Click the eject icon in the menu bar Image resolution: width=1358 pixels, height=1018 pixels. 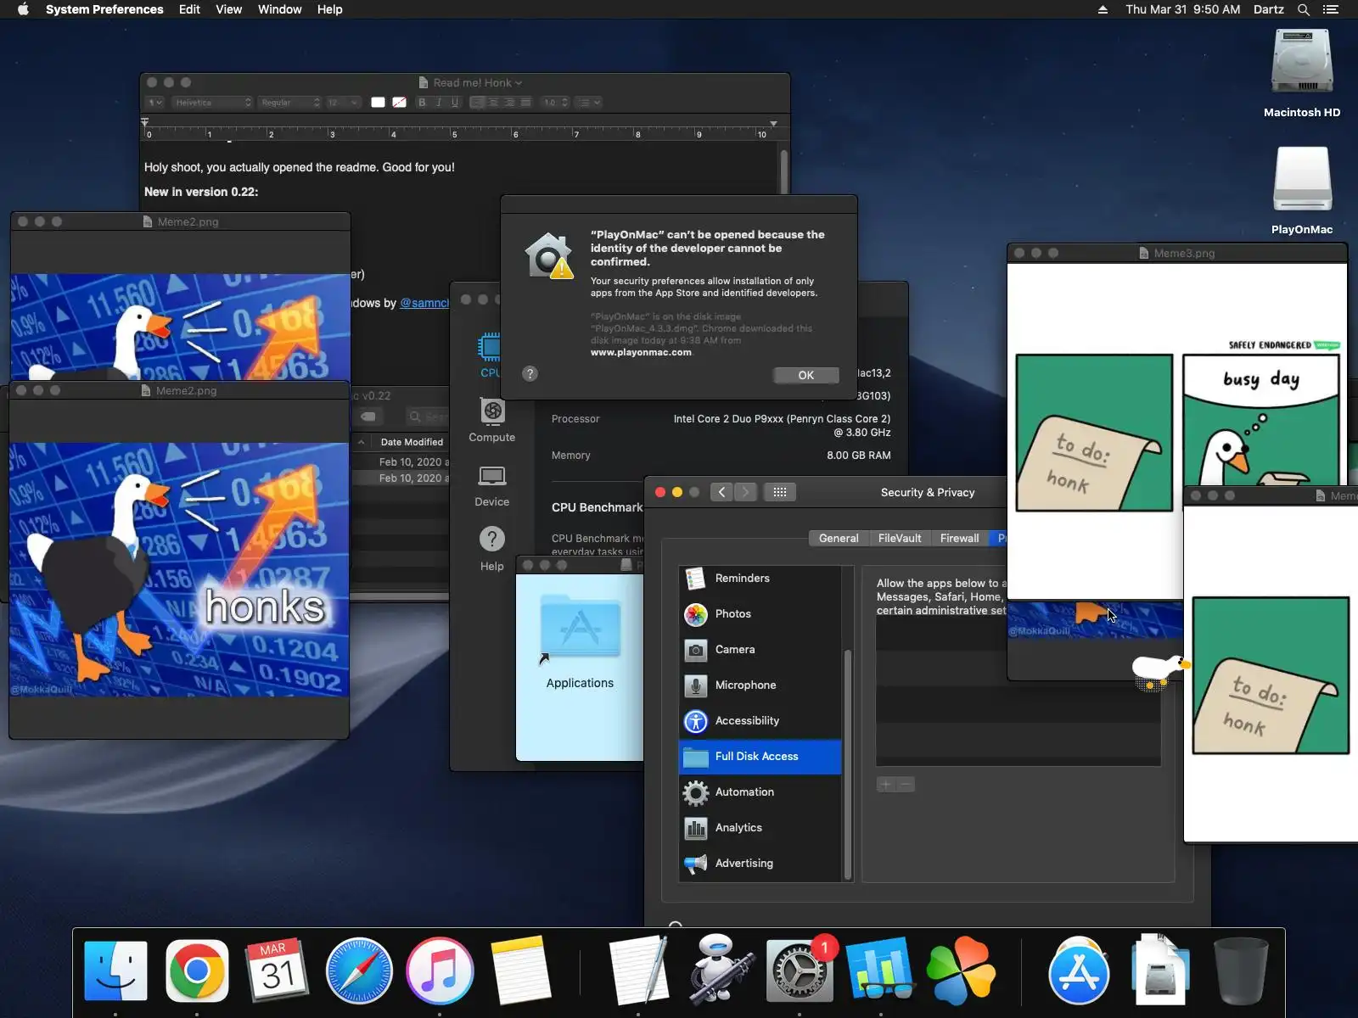point(1103,9)
